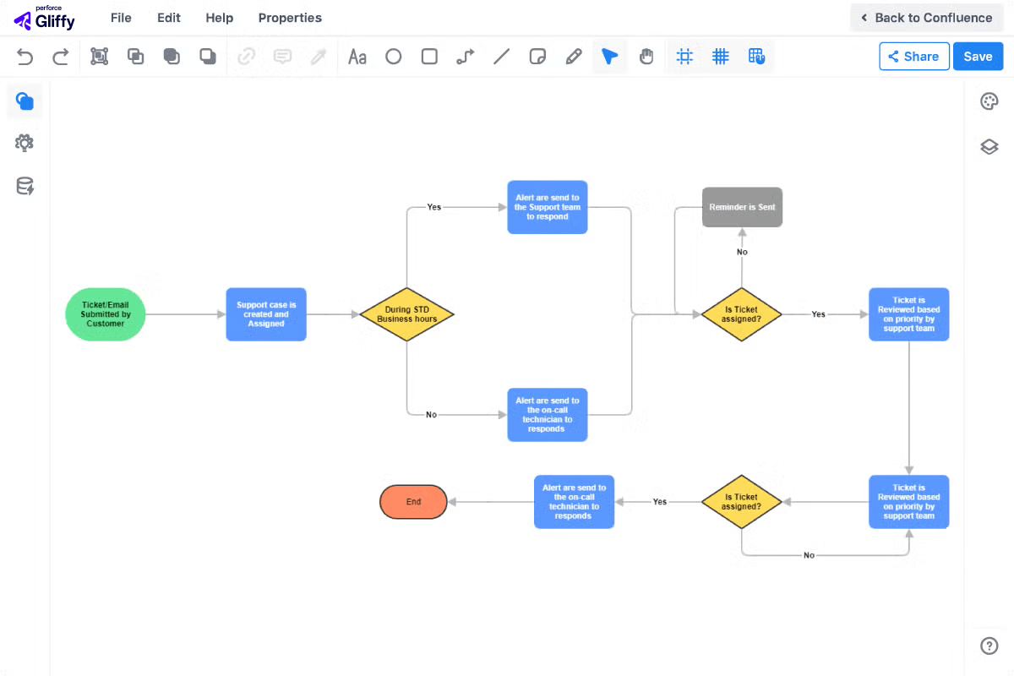Select the straight line tool
Screen dimensions: 1014x676
[x=502, y=57]
